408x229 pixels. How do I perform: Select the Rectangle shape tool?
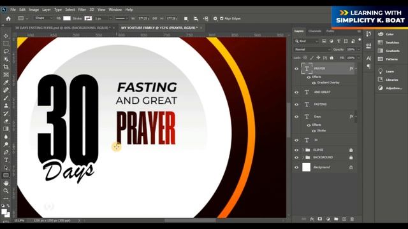(x=6, y=176)
